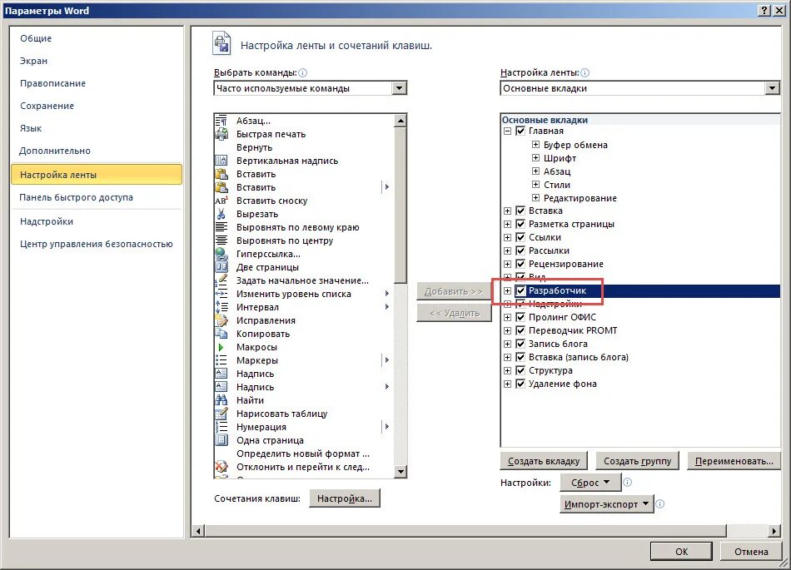Click the info icon beside Сброс button
Image resolution: width=791 pixels, height=570 pixels.
pyautogui.click(x=628, y=483)
